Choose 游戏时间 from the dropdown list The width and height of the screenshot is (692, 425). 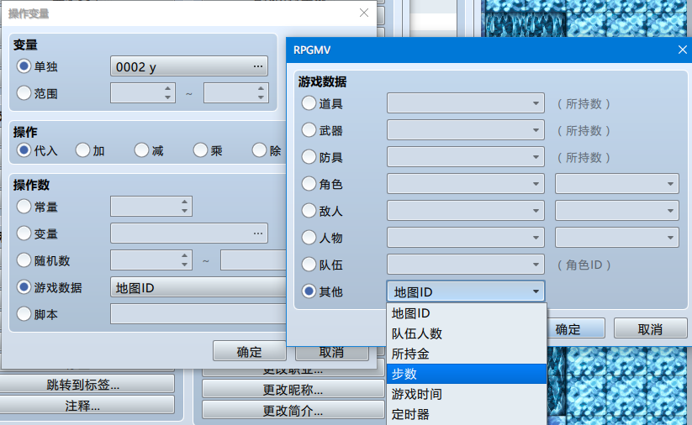[467, 394]
